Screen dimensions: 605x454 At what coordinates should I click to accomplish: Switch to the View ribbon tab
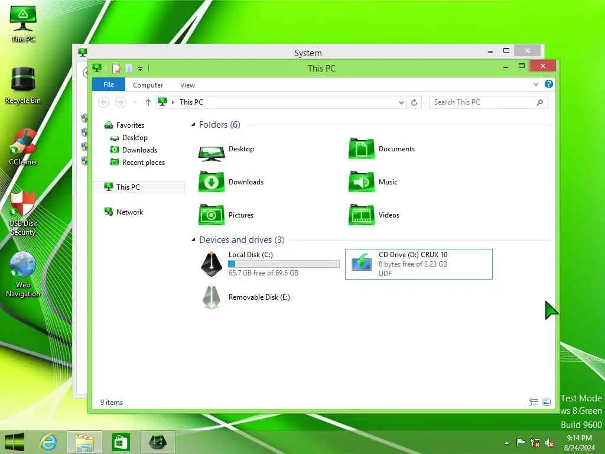187,85
